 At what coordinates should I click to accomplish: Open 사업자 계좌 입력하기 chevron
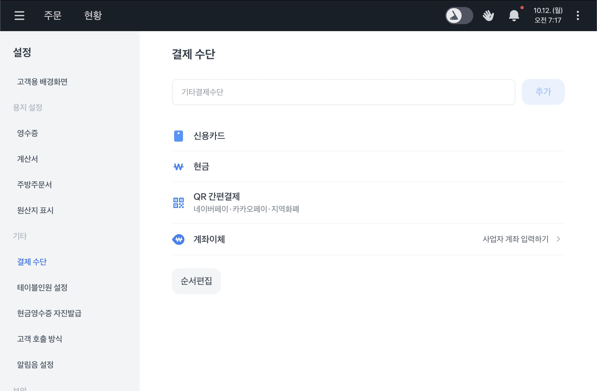558,239
